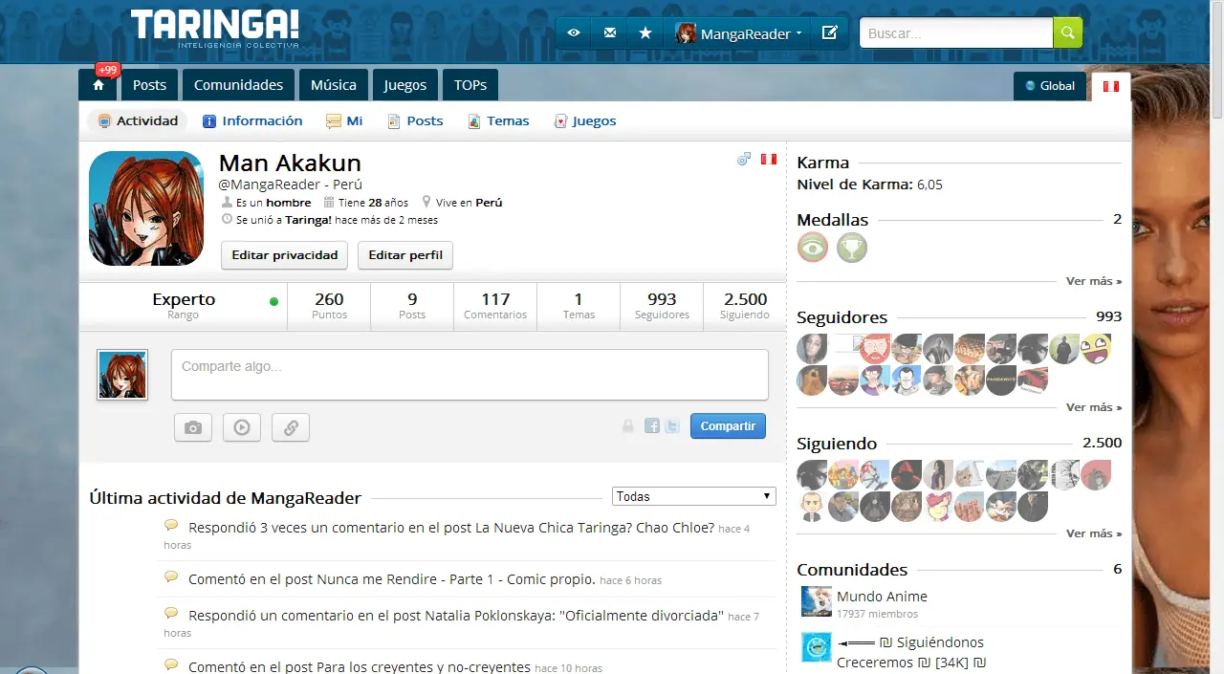Screen dimensions: 1224x674
Task: Click the home icon in navigation bar
Action: (x=98, y=85)
